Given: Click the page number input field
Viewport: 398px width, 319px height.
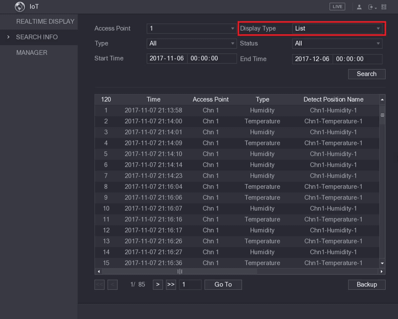Looking at the screenshot, I should coord(190,285).
